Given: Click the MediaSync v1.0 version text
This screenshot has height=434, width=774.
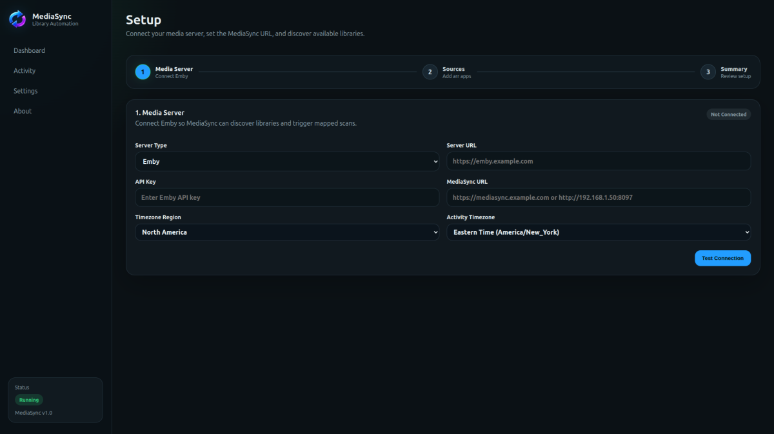Looking at the screenshot, I should pyautogui.click(x=34, y=413).
